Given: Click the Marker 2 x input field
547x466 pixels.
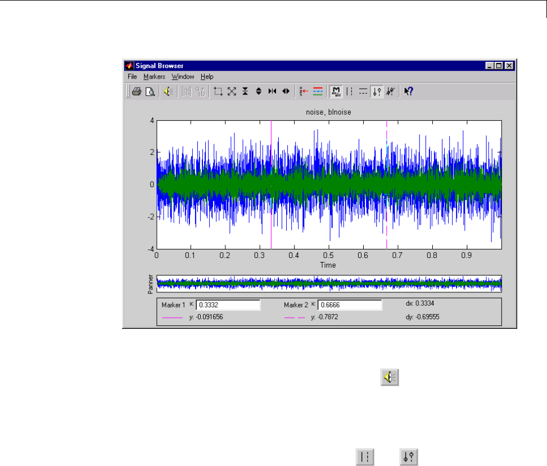Looking at the screenshot, I should (x=350, y=305).
